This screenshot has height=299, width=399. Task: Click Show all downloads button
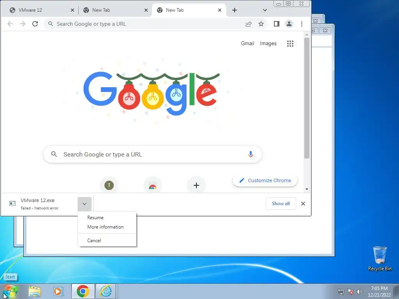(281, 204)
